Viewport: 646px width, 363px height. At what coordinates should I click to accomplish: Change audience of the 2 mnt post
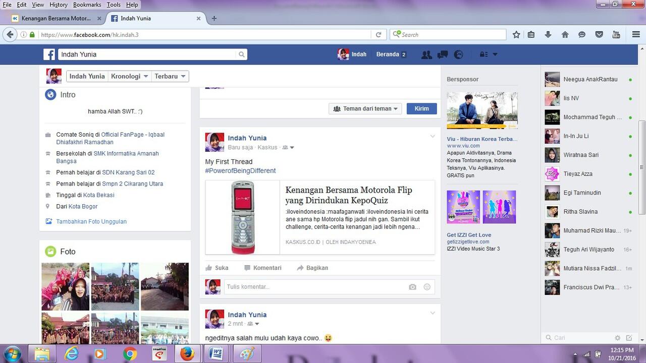(x=253, y=324)
